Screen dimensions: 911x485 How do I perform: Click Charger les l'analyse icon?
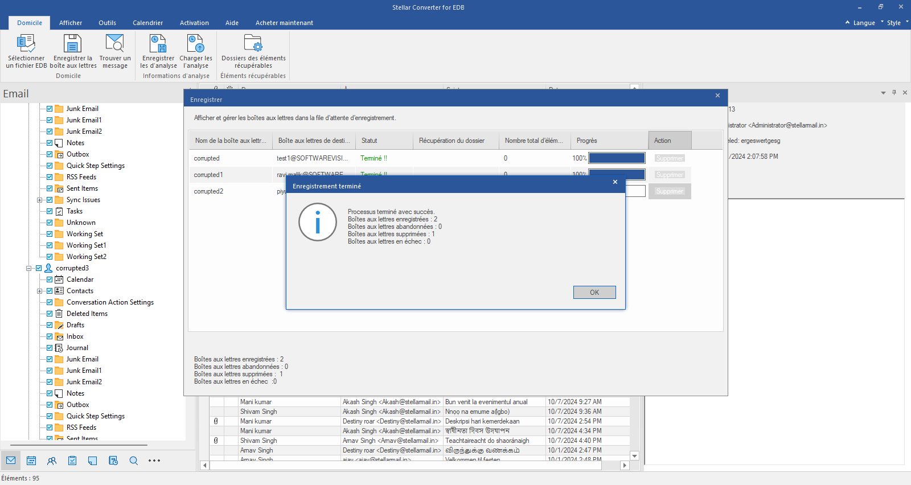(x=195, y=44)
